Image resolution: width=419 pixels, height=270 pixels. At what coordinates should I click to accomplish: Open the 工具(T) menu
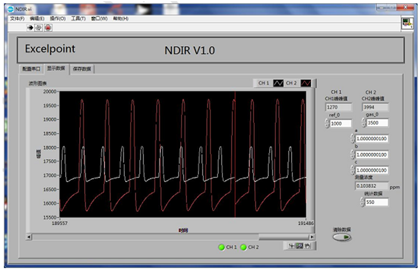pos(78,18)
